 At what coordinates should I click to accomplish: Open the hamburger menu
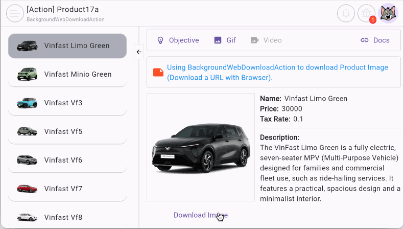15,13
